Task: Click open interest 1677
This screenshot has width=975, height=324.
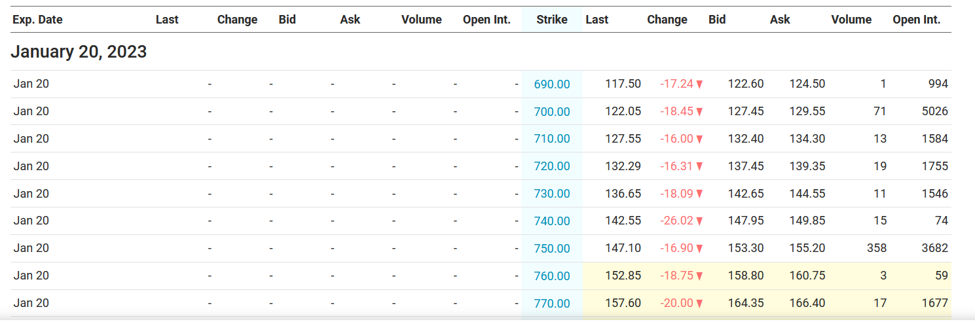Action: [x=935, y=303]
